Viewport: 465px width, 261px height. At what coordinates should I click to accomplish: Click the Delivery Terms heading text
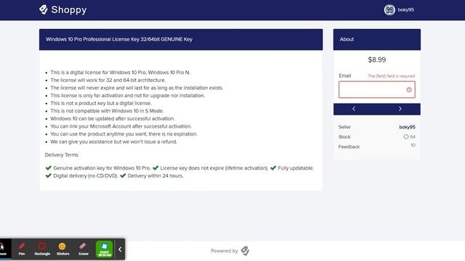click(x=61, y=154)
